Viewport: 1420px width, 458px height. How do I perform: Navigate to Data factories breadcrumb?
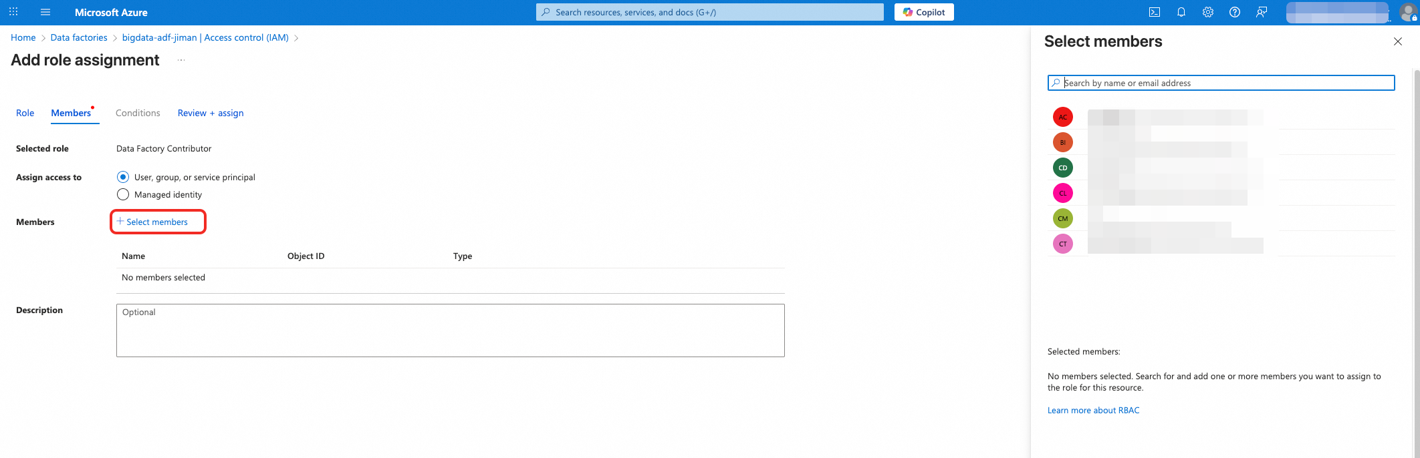[79, 37]
